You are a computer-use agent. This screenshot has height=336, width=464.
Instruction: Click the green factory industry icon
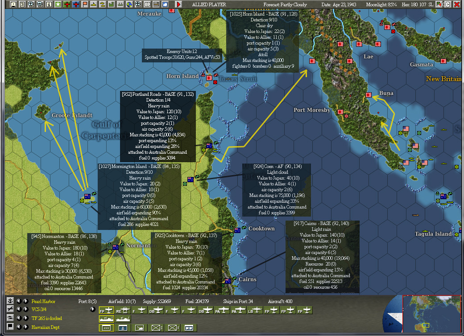tap(111, 4)
